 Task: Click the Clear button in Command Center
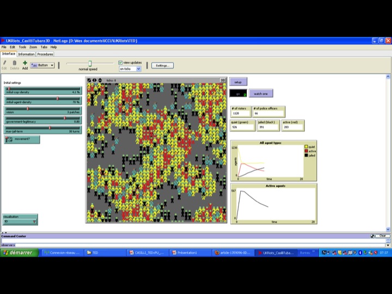click(x=383, y=236)
